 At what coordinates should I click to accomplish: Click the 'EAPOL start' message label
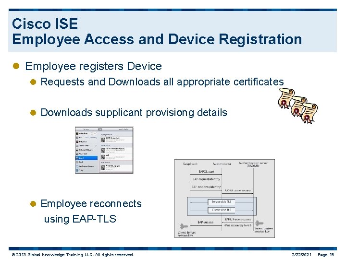click(206, 172)
